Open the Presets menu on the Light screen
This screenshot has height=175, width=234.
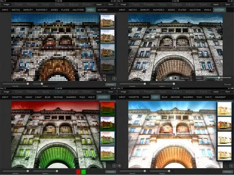[149, 92]
